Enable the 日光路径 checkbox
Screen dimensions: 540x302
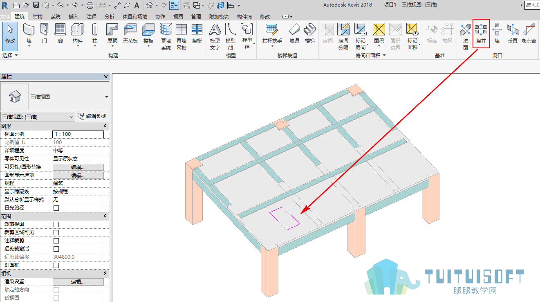coord(56,208)
